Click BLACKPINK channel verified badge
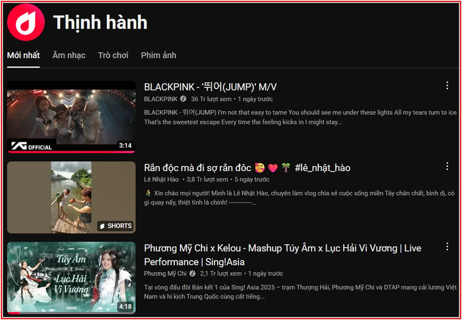This screenshot has height=320, width=462. pos(183,99)
